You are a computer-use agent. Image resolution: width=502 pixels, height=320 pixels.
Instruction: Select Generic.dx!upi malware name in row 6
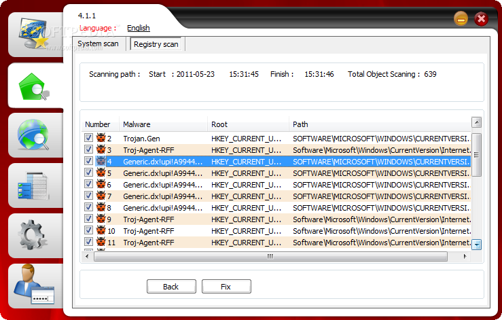coord(162,185)
